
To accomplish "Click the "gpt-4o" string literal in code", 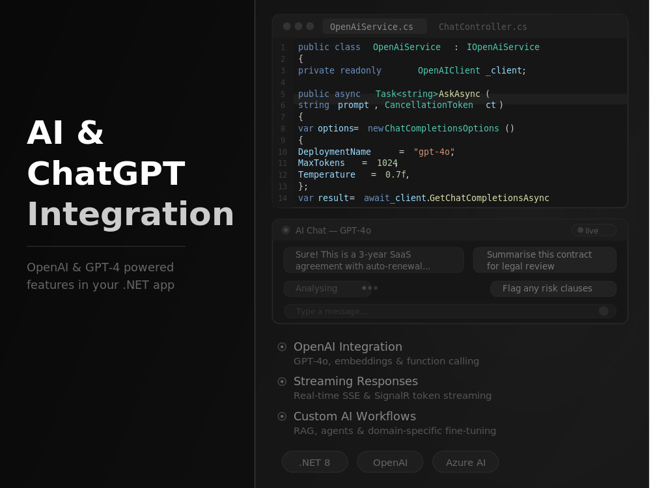I will coord(434,152).
